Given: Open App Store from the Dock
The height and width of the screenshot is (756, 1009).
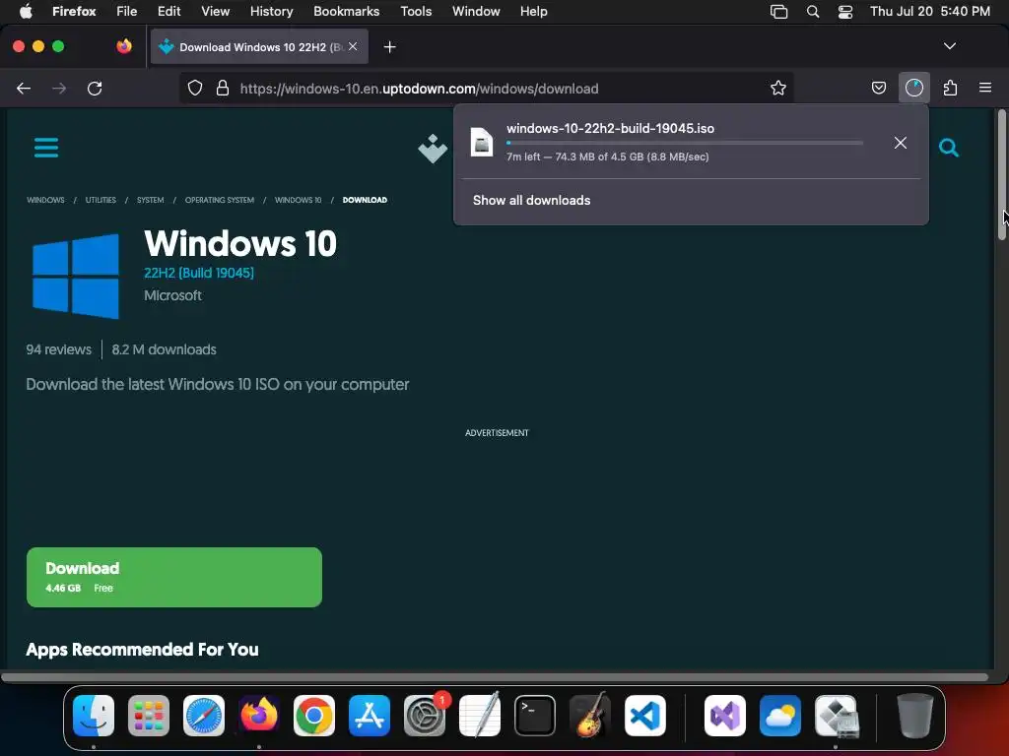Looking at the screenshot, I should click(x=370, y=716).
